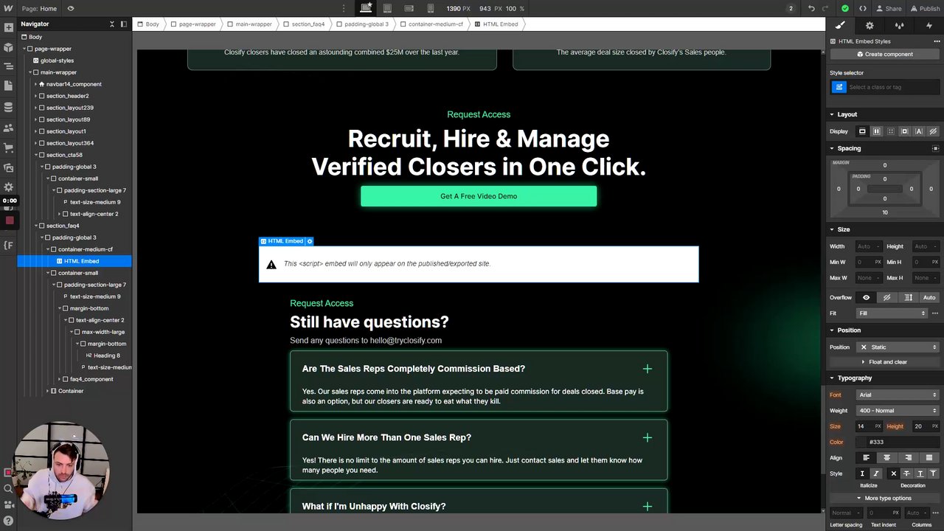
Task: Justify text alignment
Action: click(929, 457)
